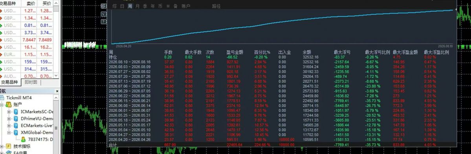
Task: Click the direction arrow icon in the 7.8447 row
Action: pyautogui.click(x=1, y=40)
